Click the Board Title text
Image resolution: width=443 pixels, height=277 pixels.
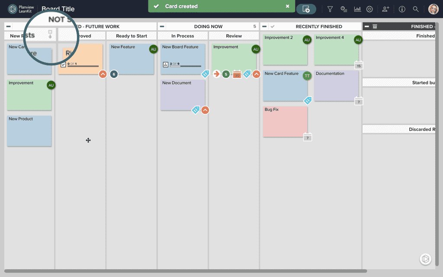[58, 9]
